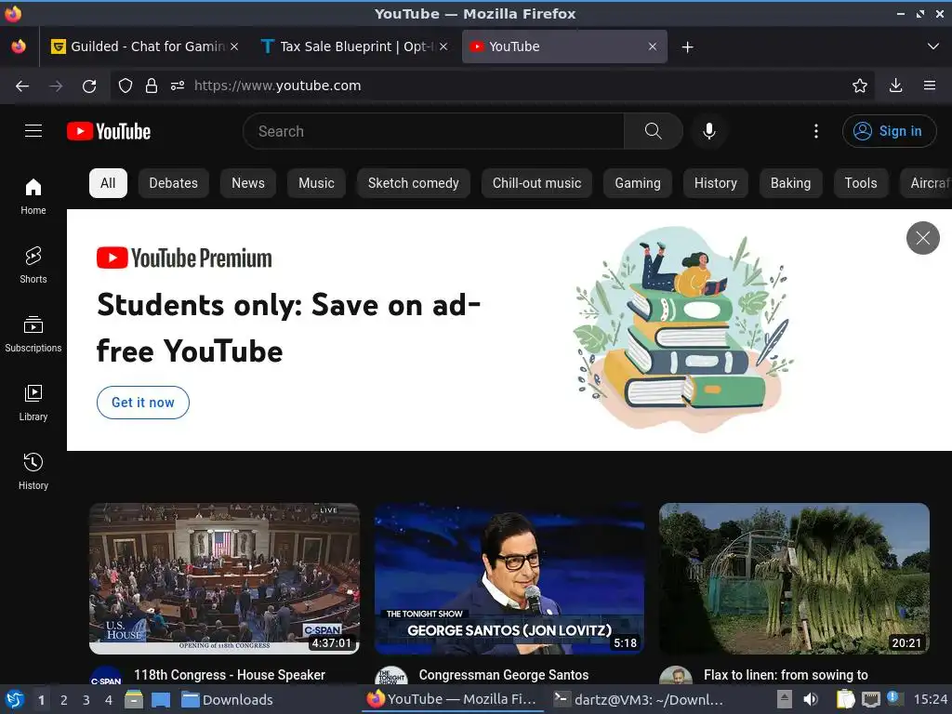Select the History filter chip
Viewport: 952px width, 714px height.
[x=715, y=183]
